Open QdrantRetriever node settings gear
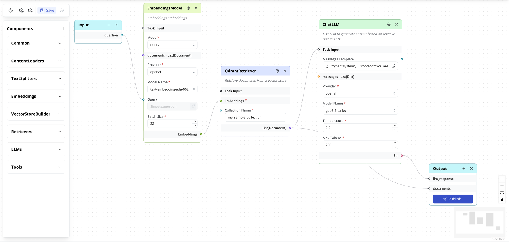 [277, 71]
